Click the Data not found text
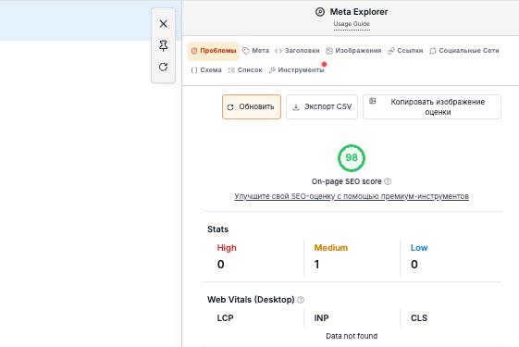The height and width of the screenshot is (347, 519). tap(352, 336)
